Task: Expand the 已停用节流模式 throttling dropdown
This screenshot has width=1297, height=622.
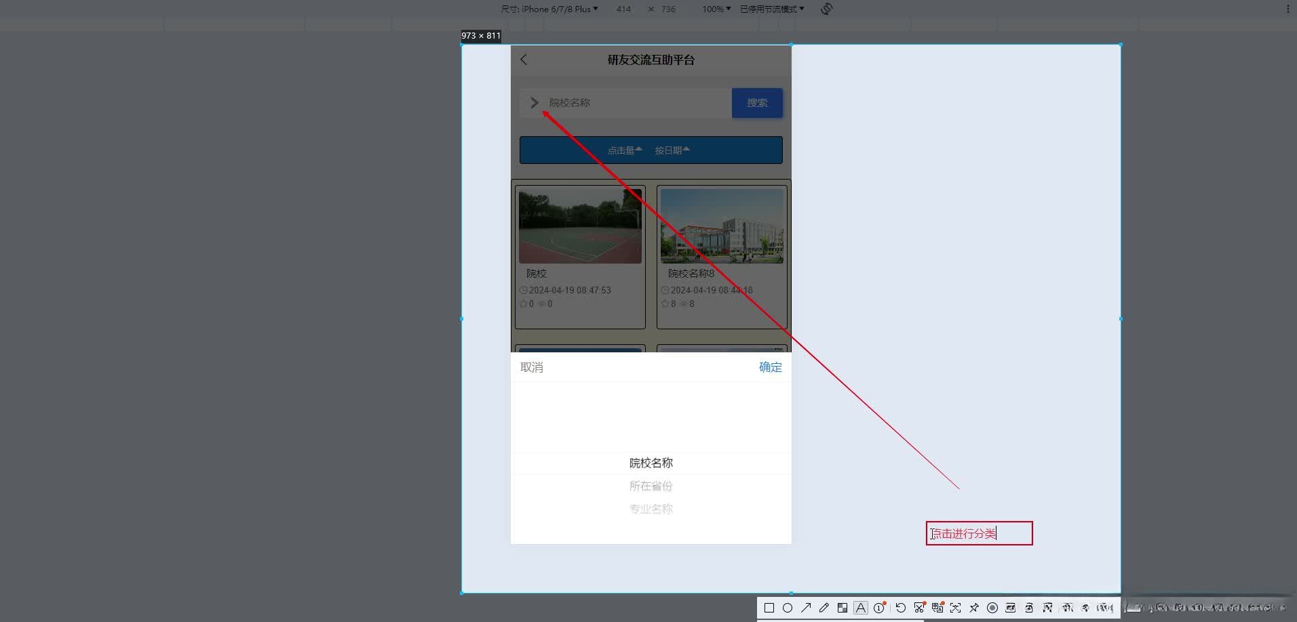Action: tap(771, 9)
